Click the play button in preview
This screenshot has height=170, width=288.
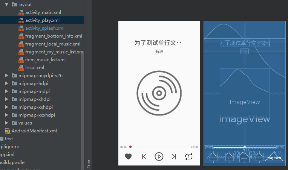click(159, 156)
